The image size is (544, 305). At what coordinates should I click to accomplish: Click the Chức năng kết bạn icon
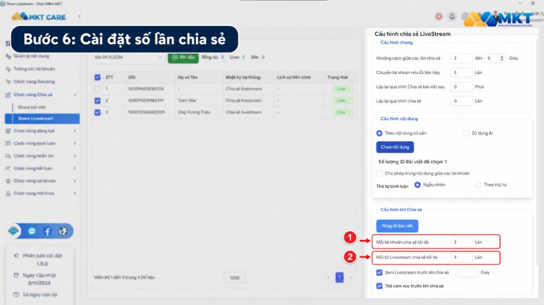8,168
